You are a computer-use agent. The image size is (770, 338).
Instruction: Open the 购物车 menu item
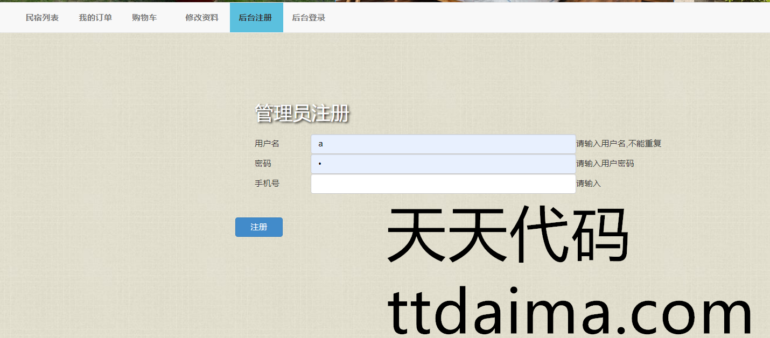click(144, 18)
